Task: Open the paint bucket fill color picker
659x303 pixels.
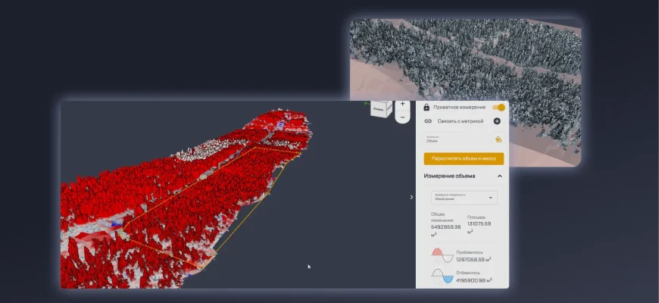Action: tap(498, 139)
